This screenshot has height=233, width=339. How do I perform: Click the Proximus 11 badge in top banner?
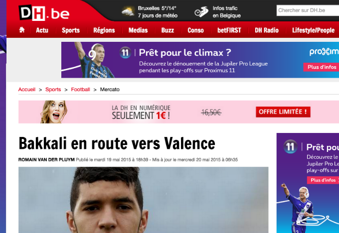126,52
